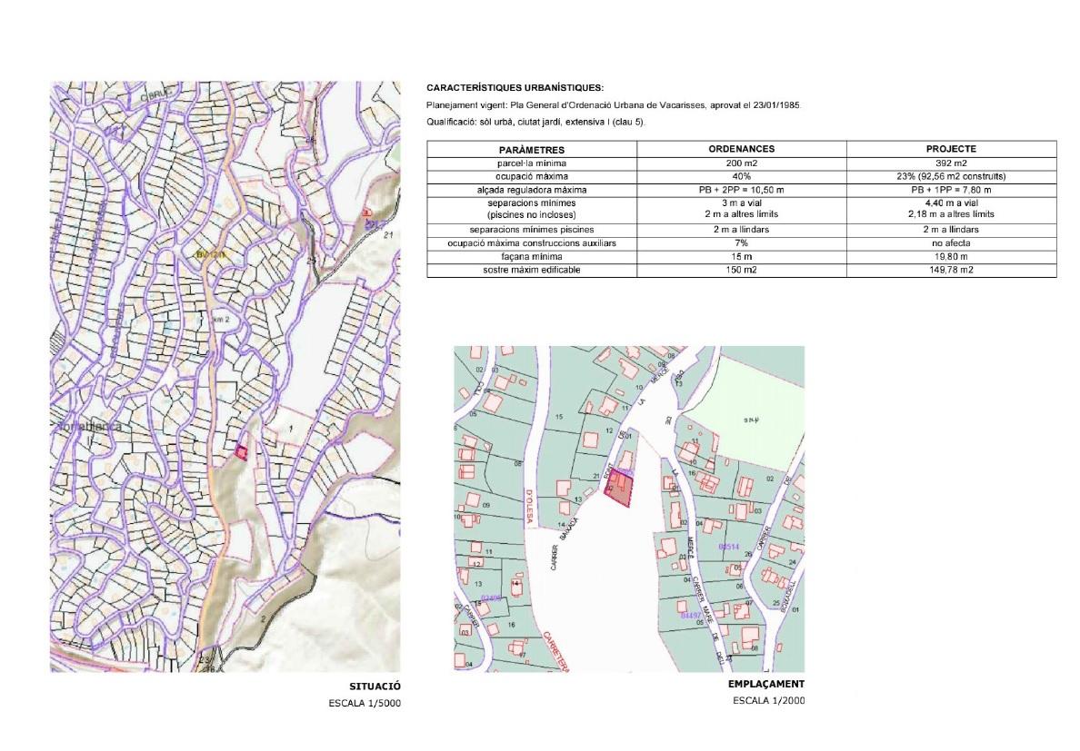
Task: Click the highlighted red parcel in Emplaçament map
Action: [x=621, y=490]
